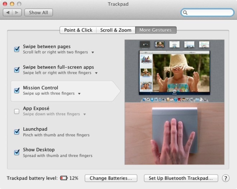The height and width of the screenshot is (189, 237).
Task: Toggle the Mission Control checkbox
Action: tap(17, 90)
